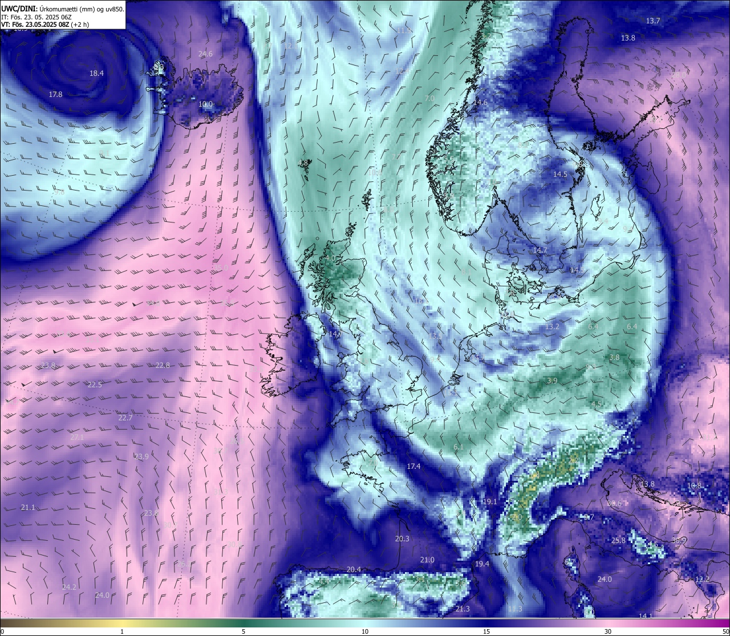Screen dimensions: 730x636
Task: Click the 'UWC/DINI: Úrkomumætti (mm) og uv850.' title line
Action: (63, 9)
